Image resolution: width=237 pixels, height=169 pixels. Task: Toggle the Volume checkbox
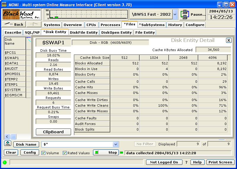tap(44, 153)
